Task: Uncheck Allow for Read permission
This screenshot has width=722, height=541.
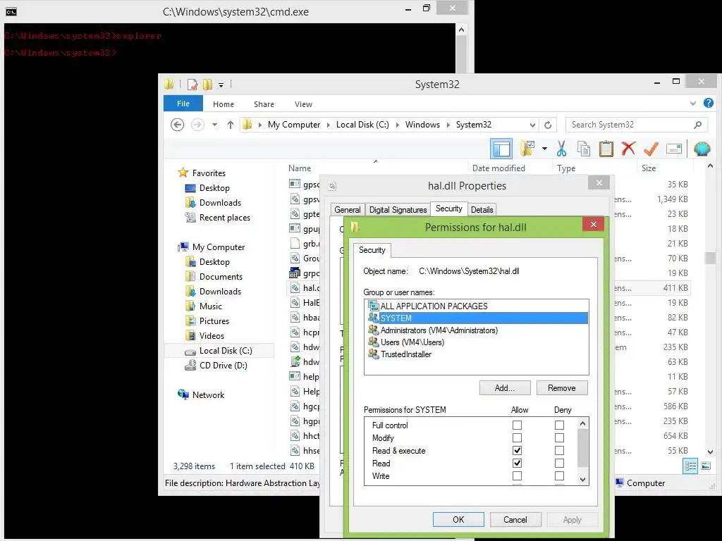Action: point(517,464)
